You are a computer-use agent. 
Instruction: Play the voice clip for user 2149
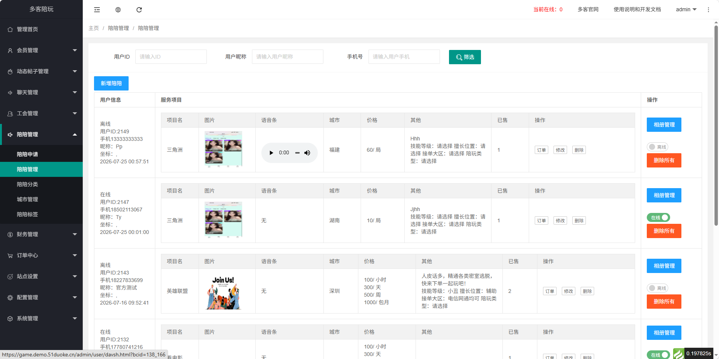pos(271,153)
